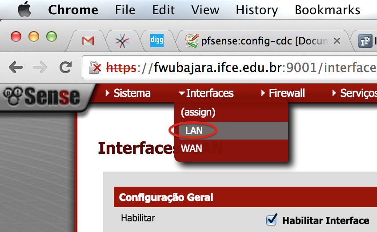Expand the Firewall menu
Image resolution: width=377 pixels, height=232 pixels.
(283, 93)
